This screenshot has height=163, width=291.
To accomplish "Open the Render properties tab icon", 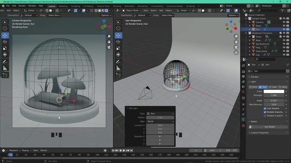I will tap(243, 72).
